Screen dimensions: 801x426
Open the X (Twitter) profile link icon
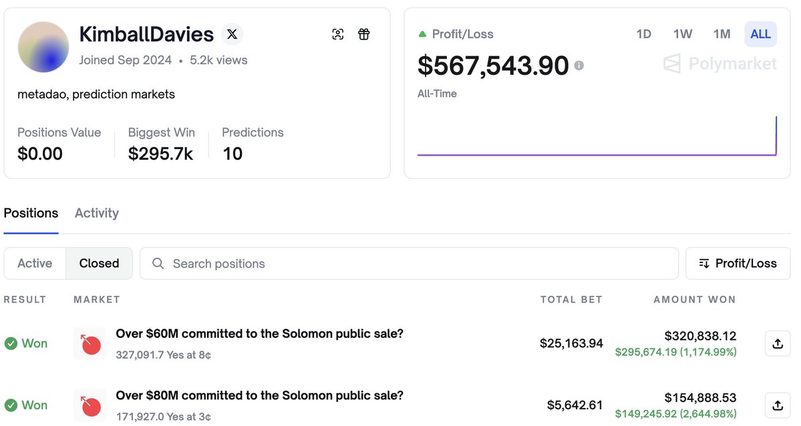click(x=232, y=34)
